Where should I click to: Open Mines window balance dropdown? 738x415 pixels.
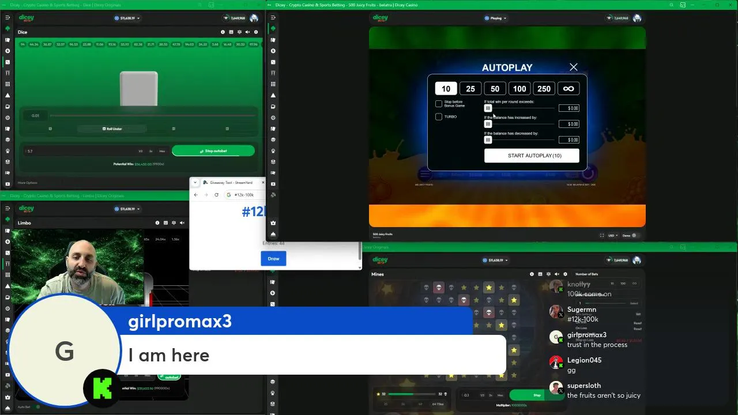point(495,261)
